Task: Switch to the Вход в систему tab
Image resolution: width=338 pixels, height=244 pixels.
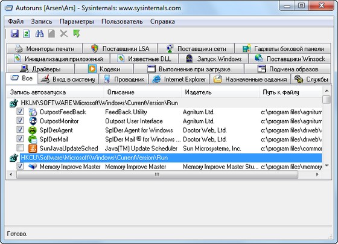Action: tap(68, 79)
